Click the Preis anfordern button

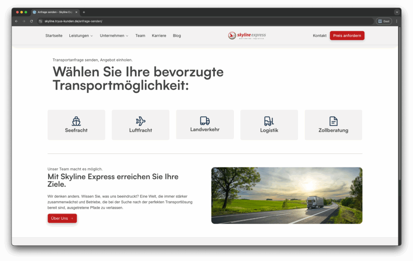(347, 35)
